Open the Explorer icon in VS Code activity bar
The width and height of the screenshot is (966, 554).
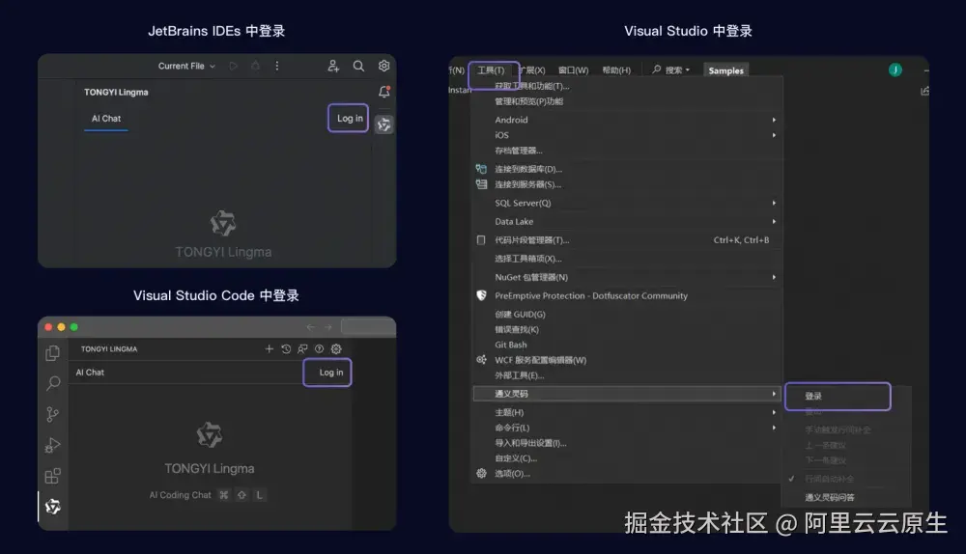pyautogui.click(x=53, y=352)
